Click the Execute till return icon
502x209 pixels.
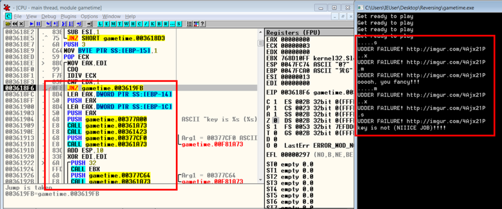click(79, 24)
